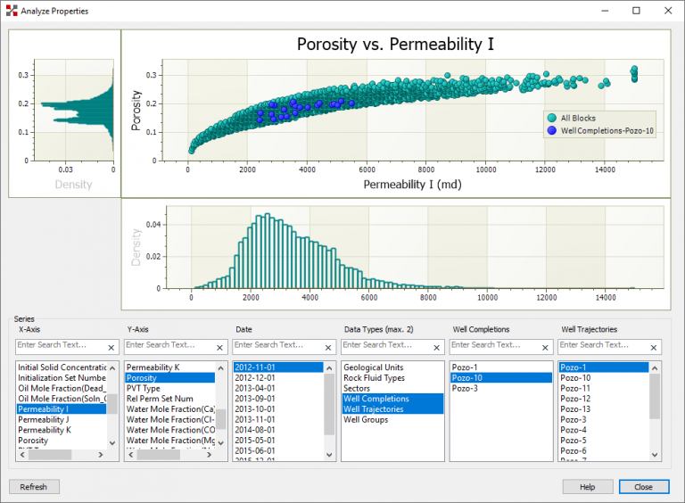685x503 pixels.
Task: Clear the Well Completions search field
Action: [x=546, y=347]
